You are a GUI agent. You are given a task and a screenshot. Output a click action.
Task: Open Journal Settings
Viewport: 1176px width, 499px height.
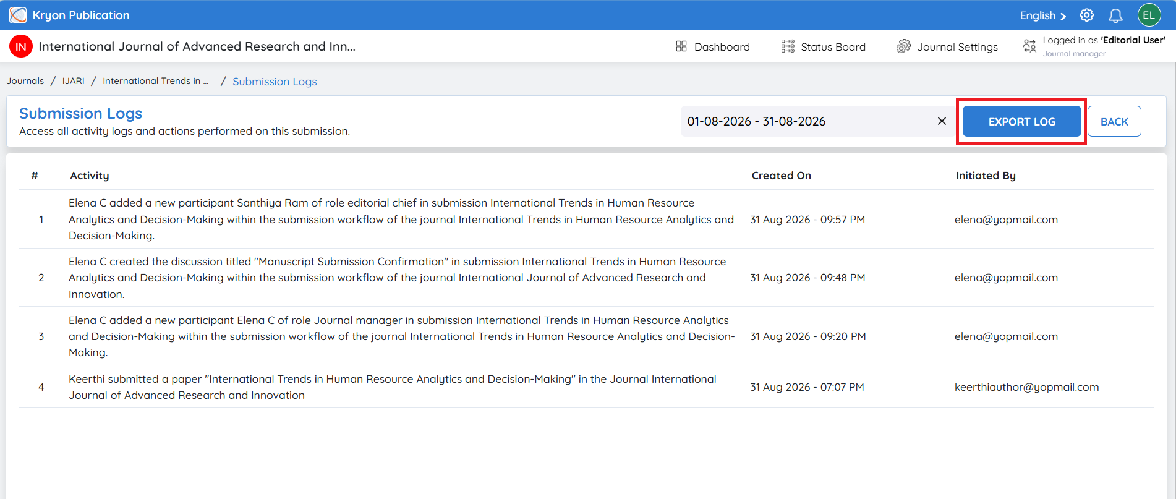[x=947, y=46]
